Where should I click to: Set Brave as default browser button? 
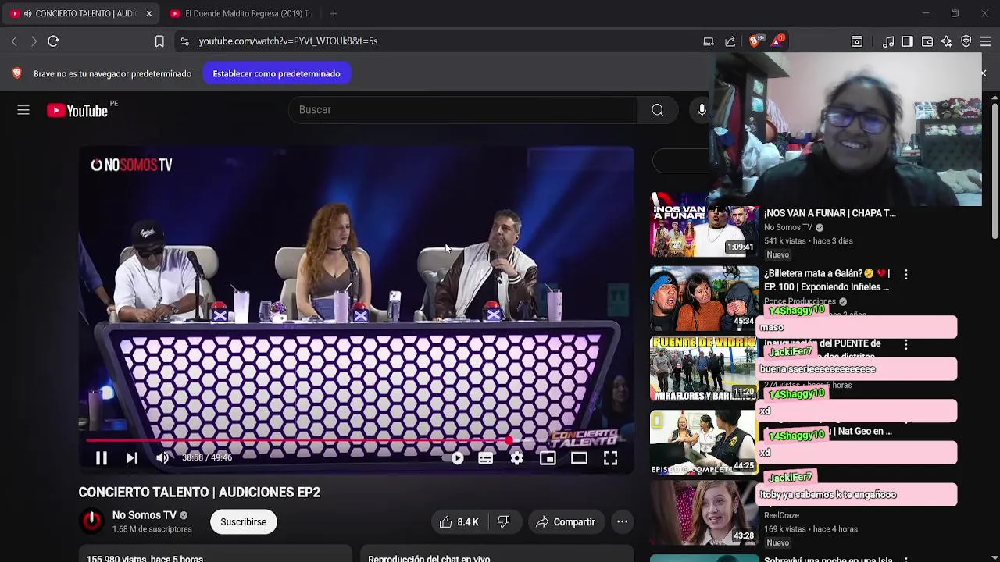(x=277, y=73)
